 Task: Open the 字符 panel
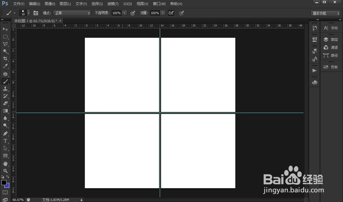point(331,28)
